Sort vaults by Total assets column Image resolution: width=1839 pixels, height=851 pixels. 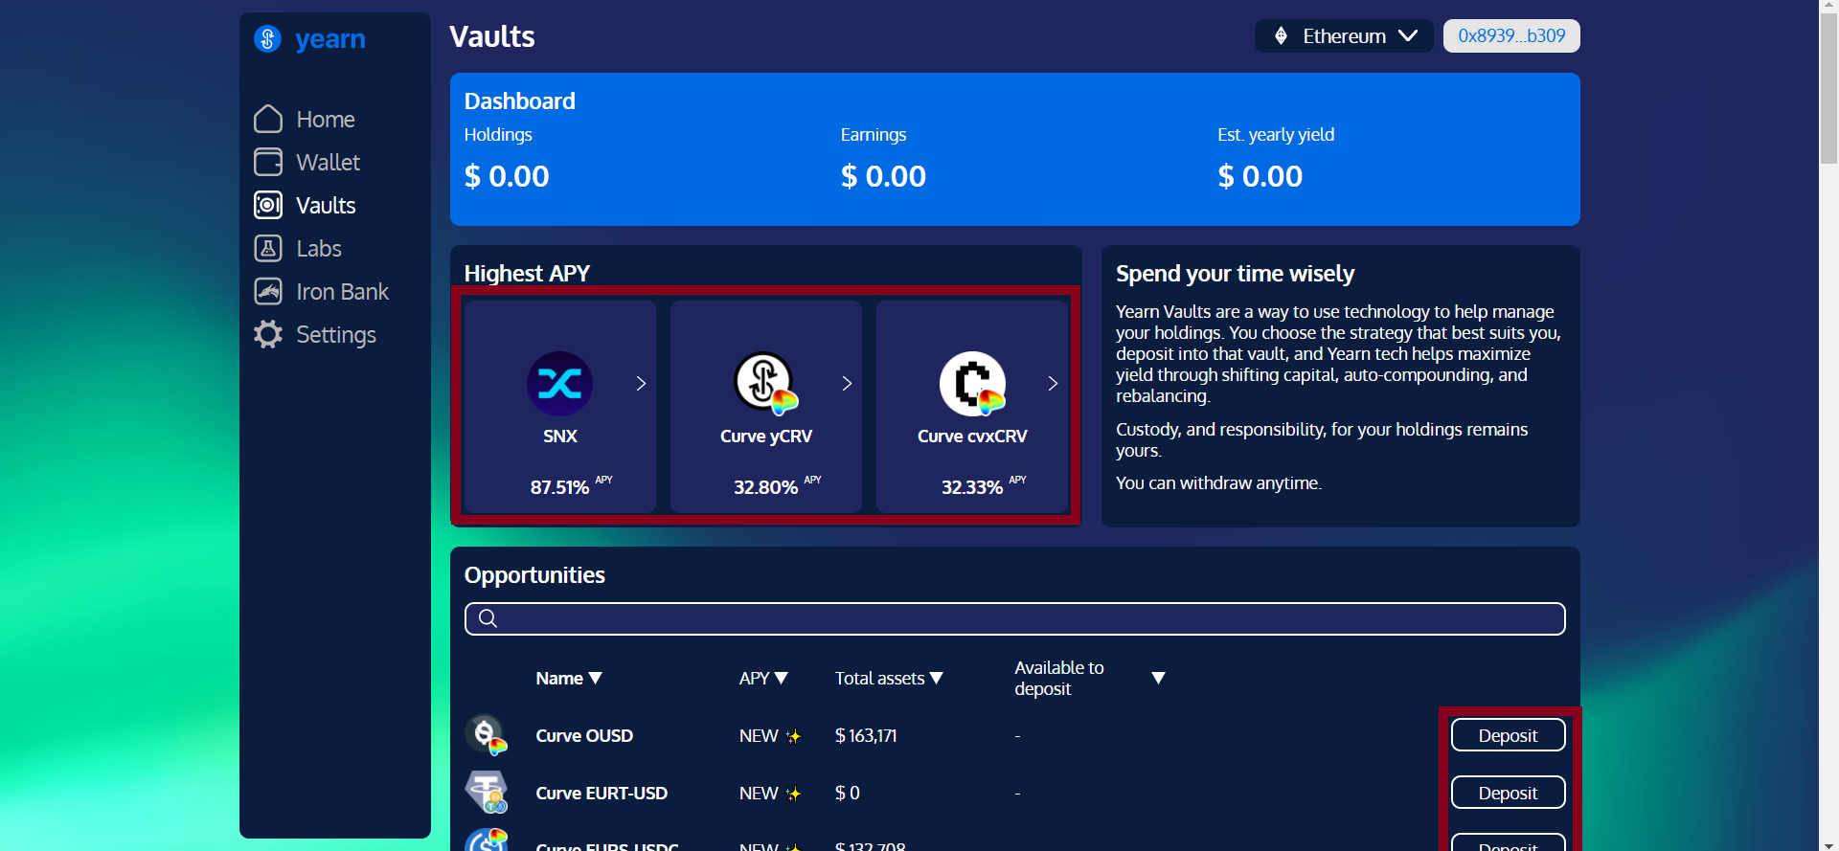click(x=889, y=678)
